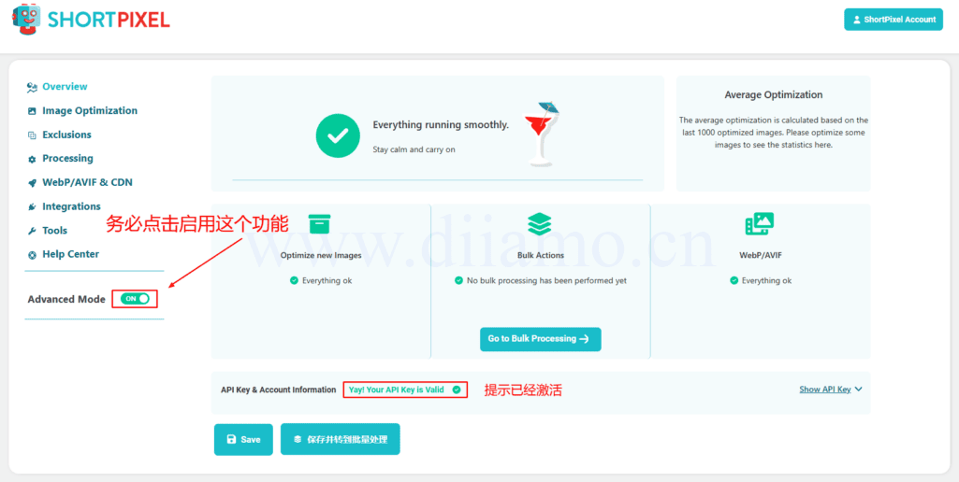Click the WebP/AVIF card title

(x=761, y=255)
